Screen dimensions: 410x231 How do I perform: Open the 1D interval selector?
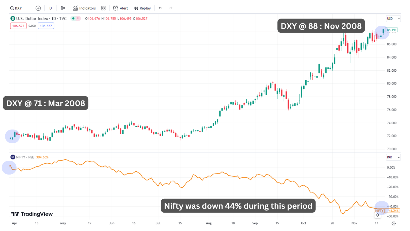coord(50,8)
